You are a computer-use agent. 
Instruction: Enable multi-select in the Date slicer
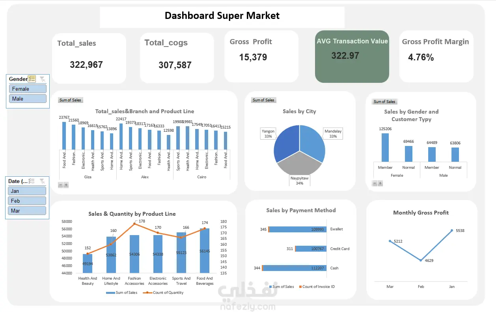coord(32,181)
